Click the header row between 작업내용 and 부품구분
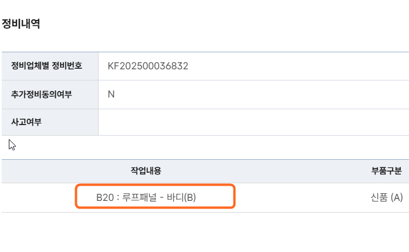This screenshot has width=409, height=252. (x=264, y=171)
